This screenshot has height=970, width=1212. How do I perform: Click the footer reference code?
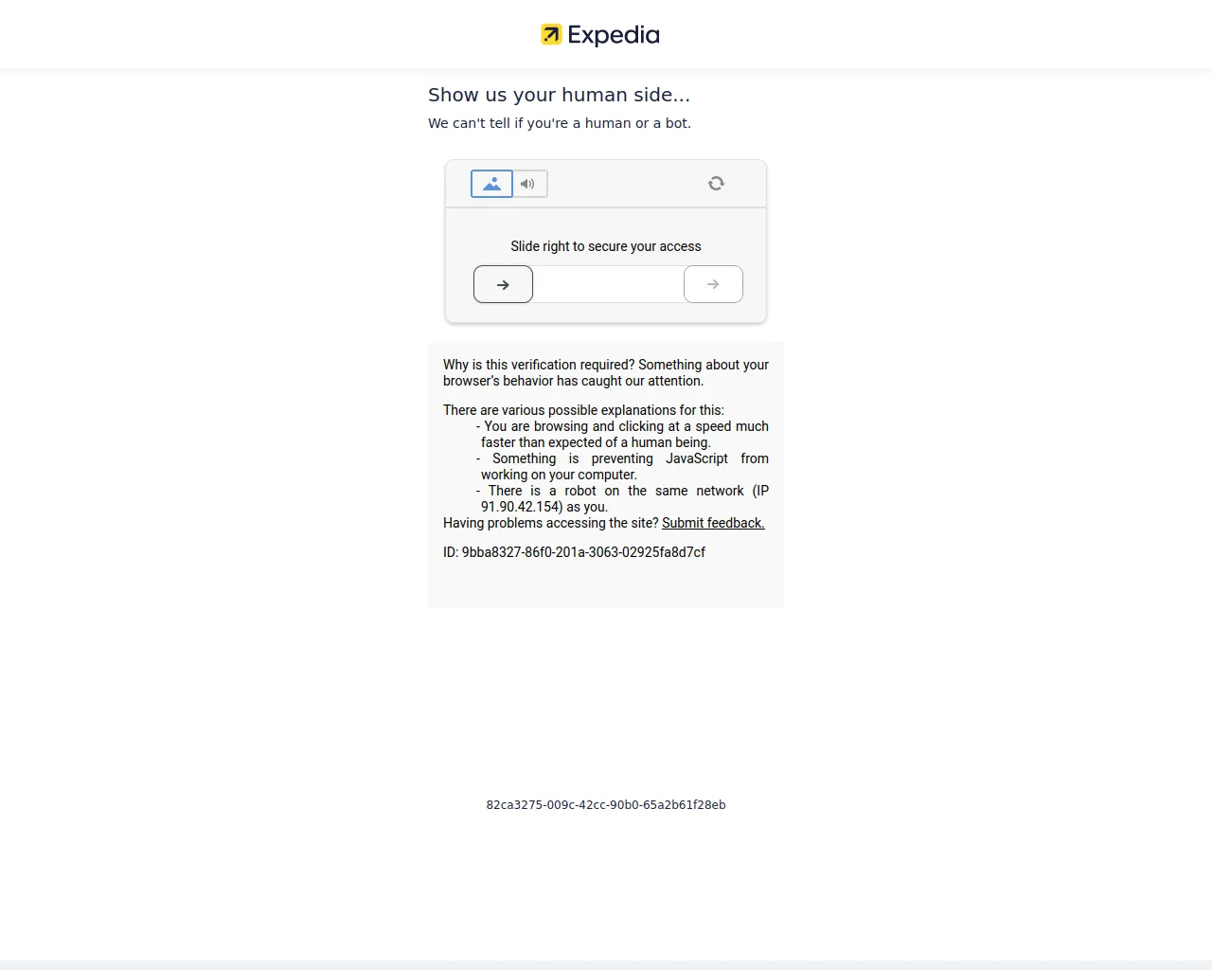point(606,804)
